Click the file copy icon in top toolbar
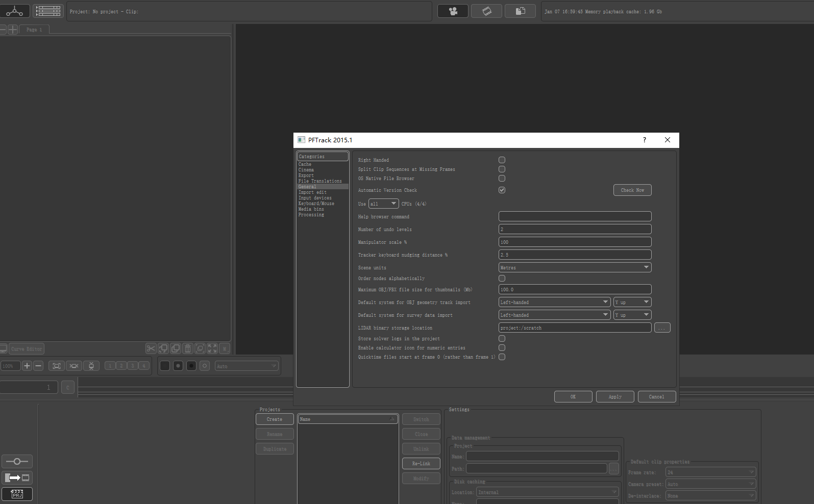The image size is (814, 504). tap(520, 11)
